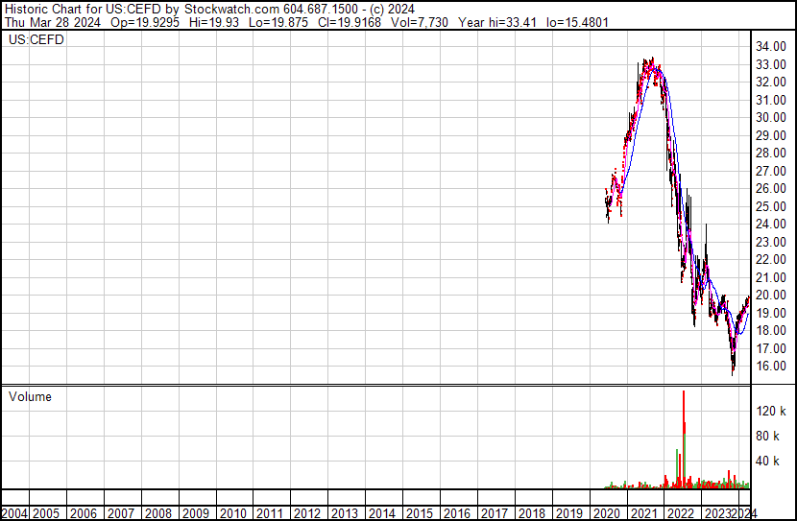The width and height of the screenshot is (797, 521).
Task: Select the 2020 year on the timeline
Action: tap(607, 513)
